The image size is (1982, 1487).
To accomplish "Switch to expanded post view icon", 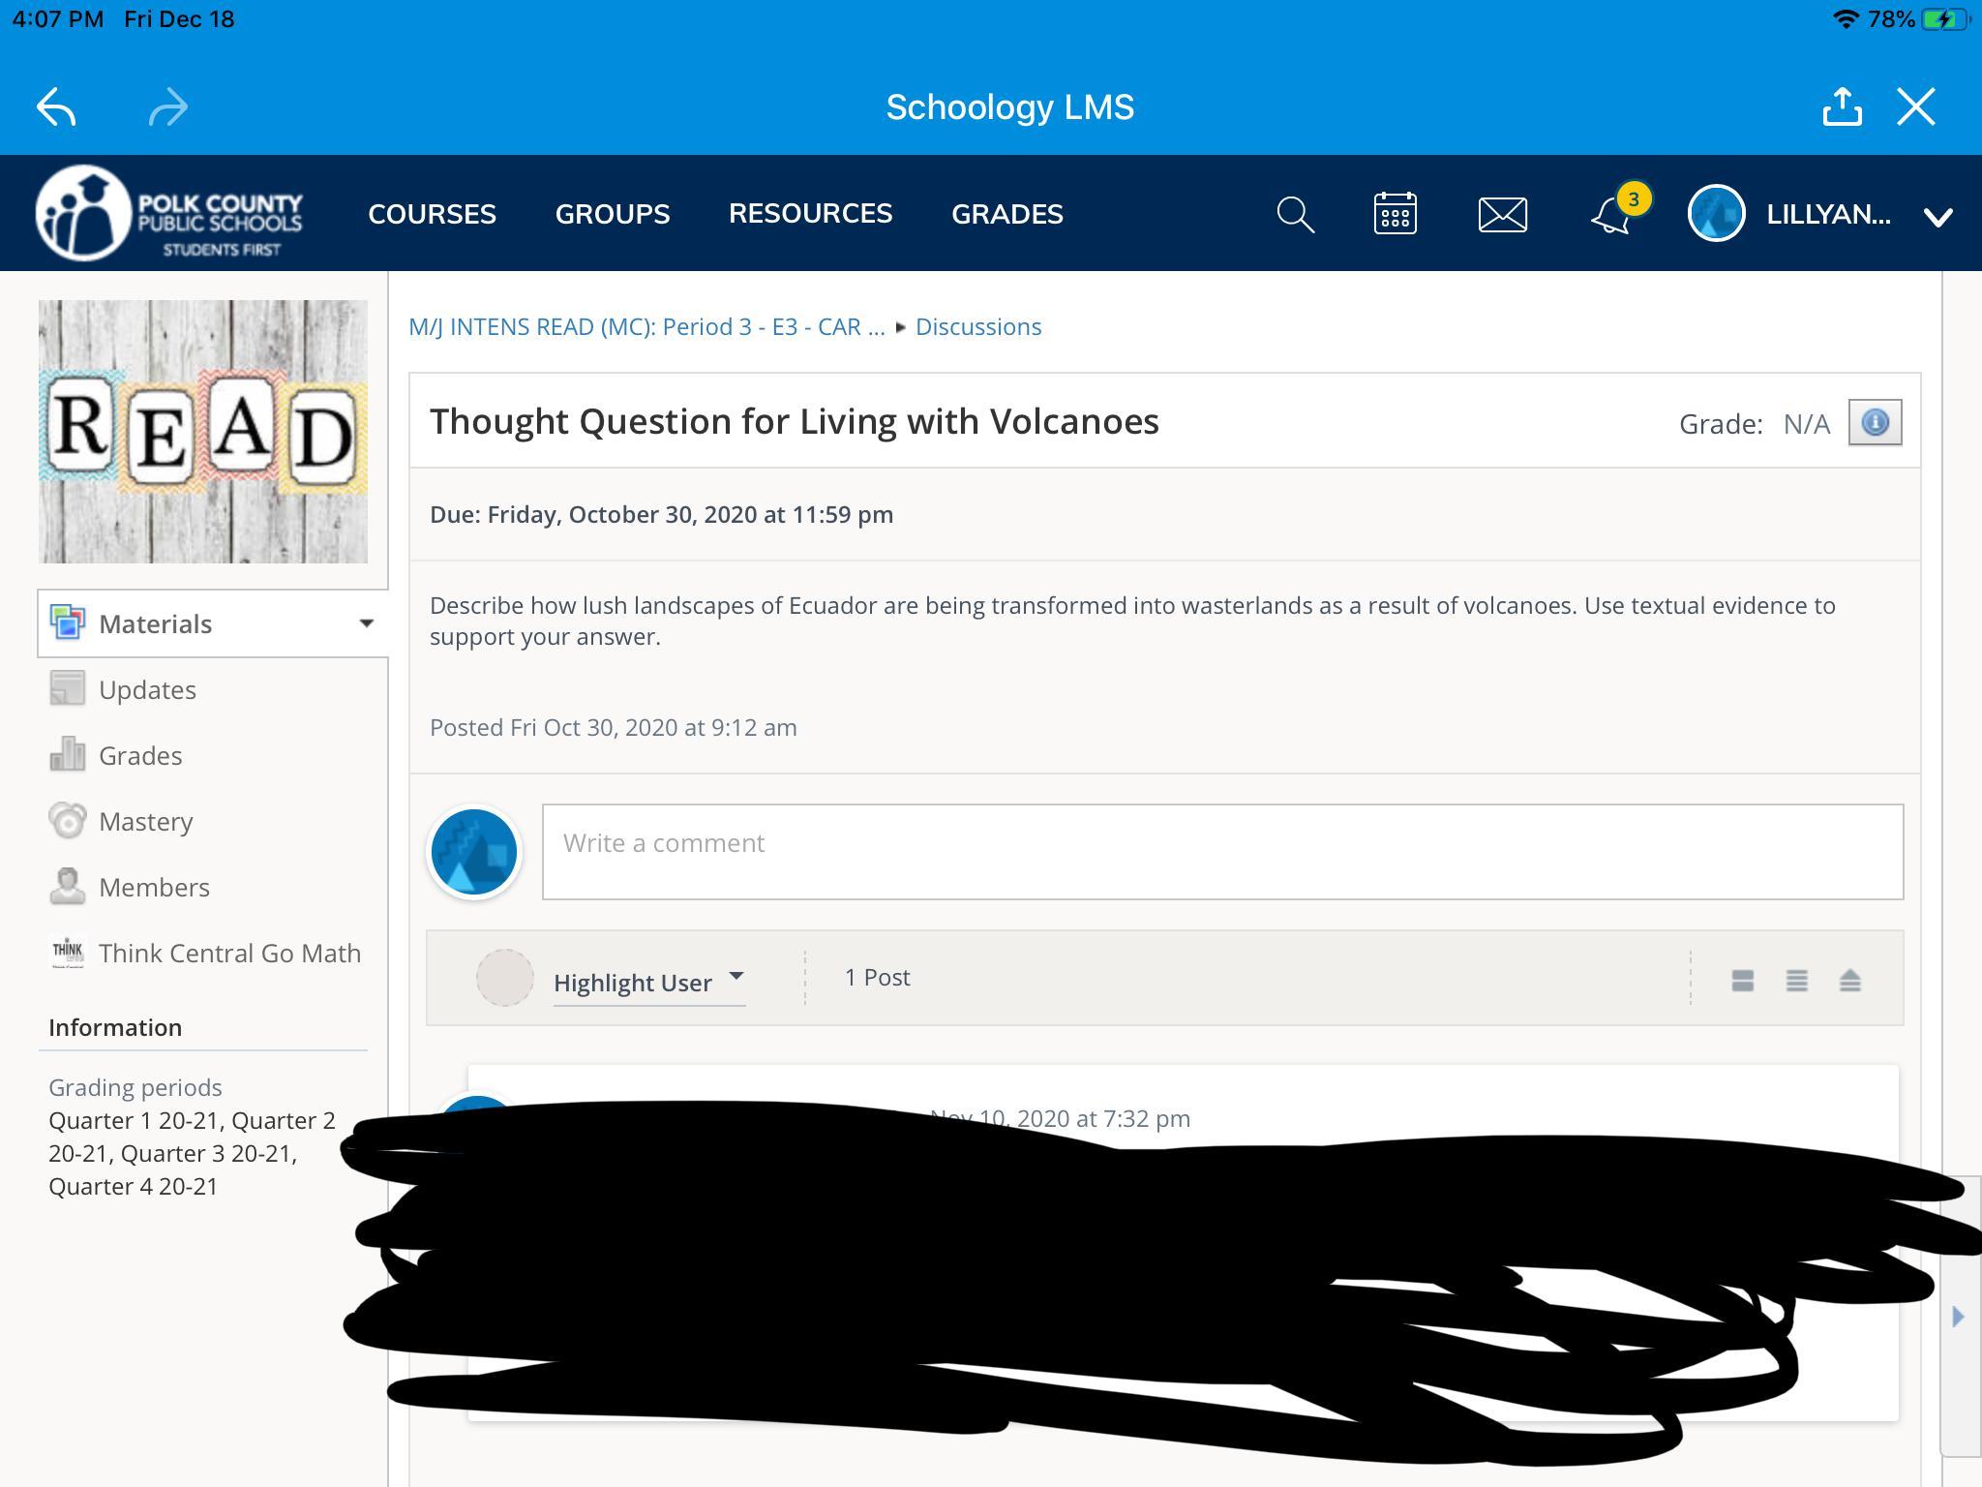I will coord(1742,981).
